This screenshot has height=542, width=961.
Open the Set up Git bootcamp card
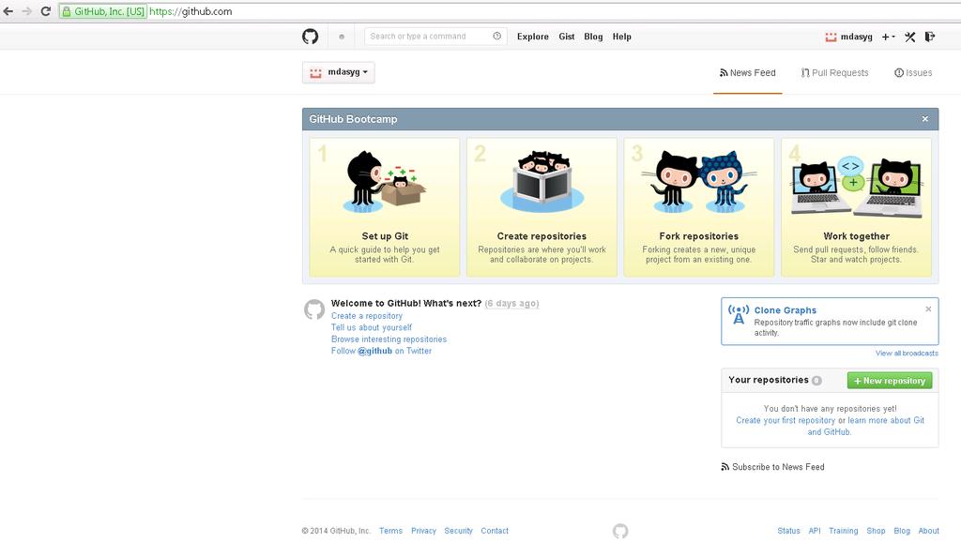coord(384,207)
